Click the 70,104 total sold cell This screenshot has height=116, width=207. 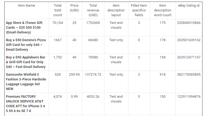57,23
